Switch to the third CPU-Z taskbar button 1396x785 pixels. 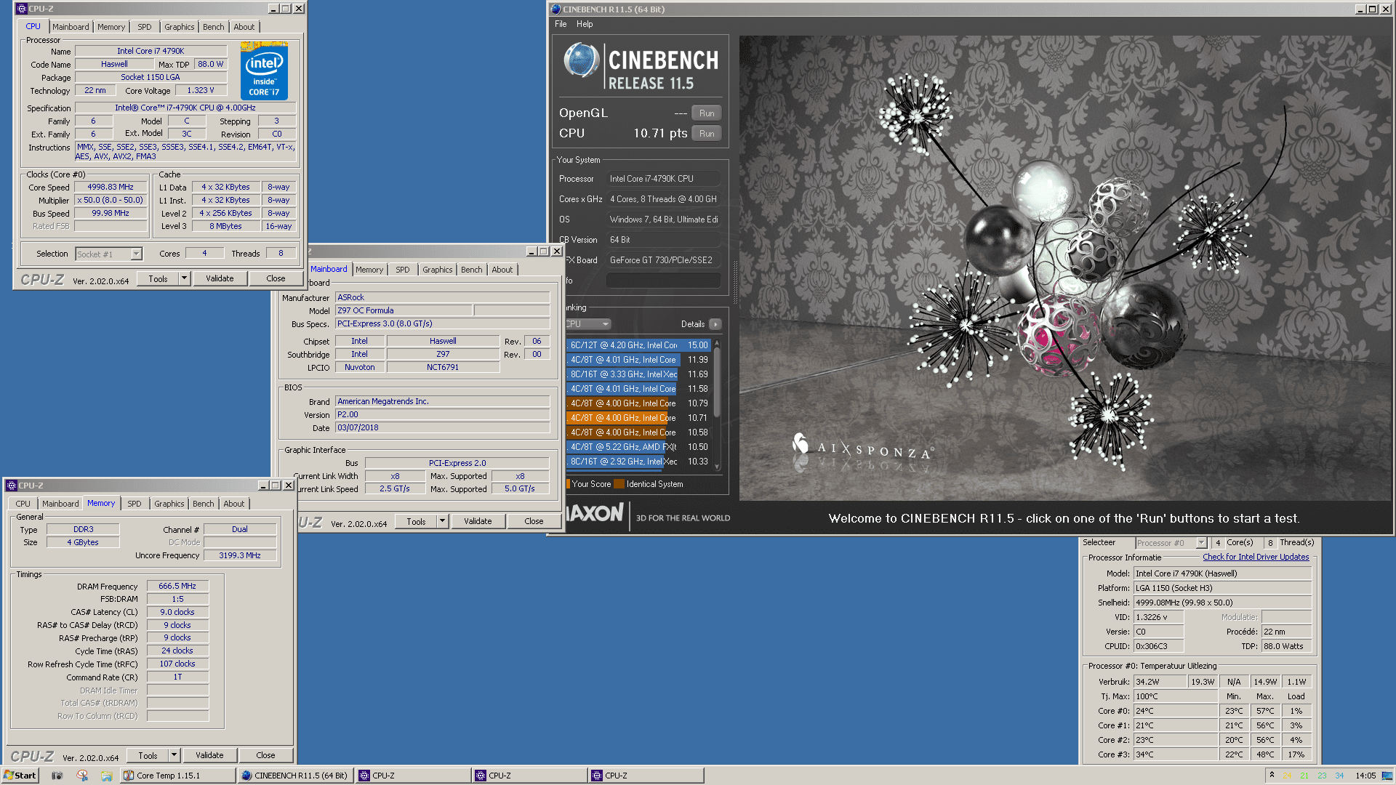click(646, 776)
